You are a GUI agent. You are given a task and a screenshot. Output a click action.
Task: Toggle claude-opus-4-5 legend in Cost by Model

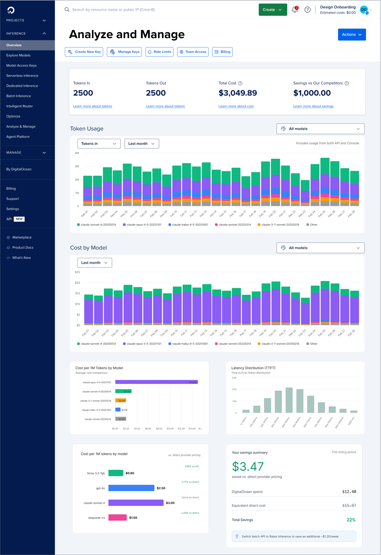pos(142,344)
